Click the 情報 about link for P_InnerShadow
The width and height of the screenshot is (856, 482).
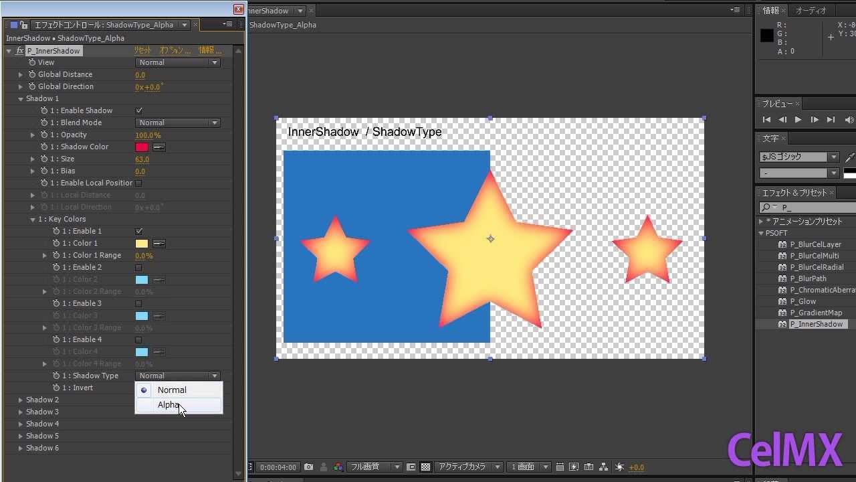[x=209, y=51]
